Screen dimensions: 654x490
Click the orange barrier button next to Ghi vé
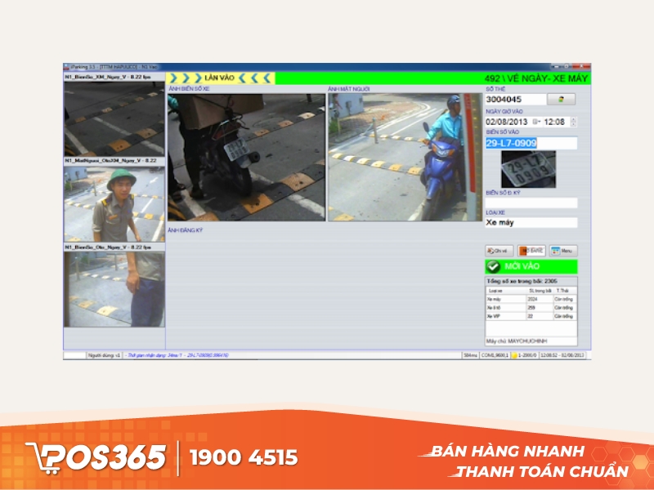point(531,251)
